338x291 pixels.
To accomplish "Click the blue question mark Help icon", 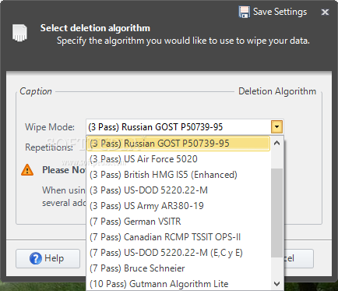I will pyautogui.click(x=36, y=258).
